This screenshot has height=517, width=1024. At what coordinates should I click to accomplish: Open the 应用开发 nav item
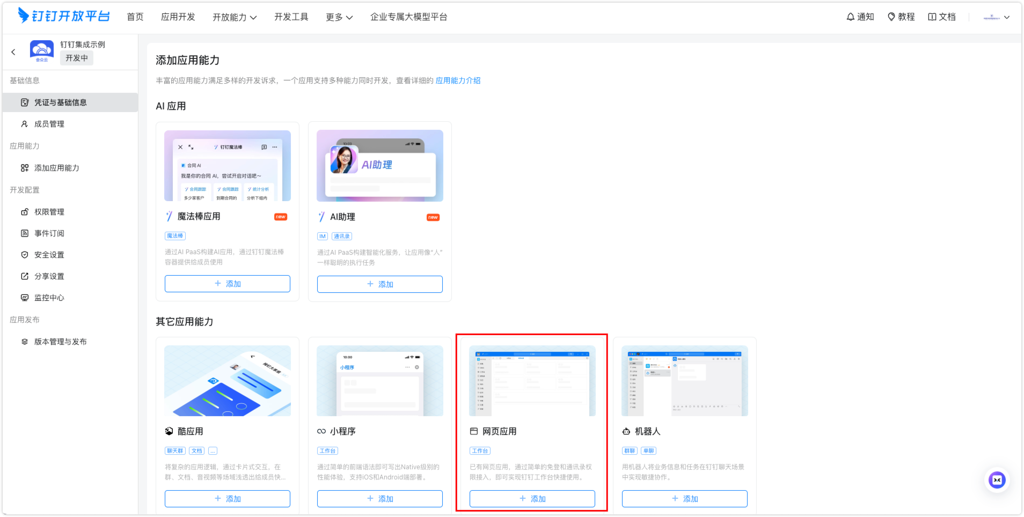(x=178, y=17)
